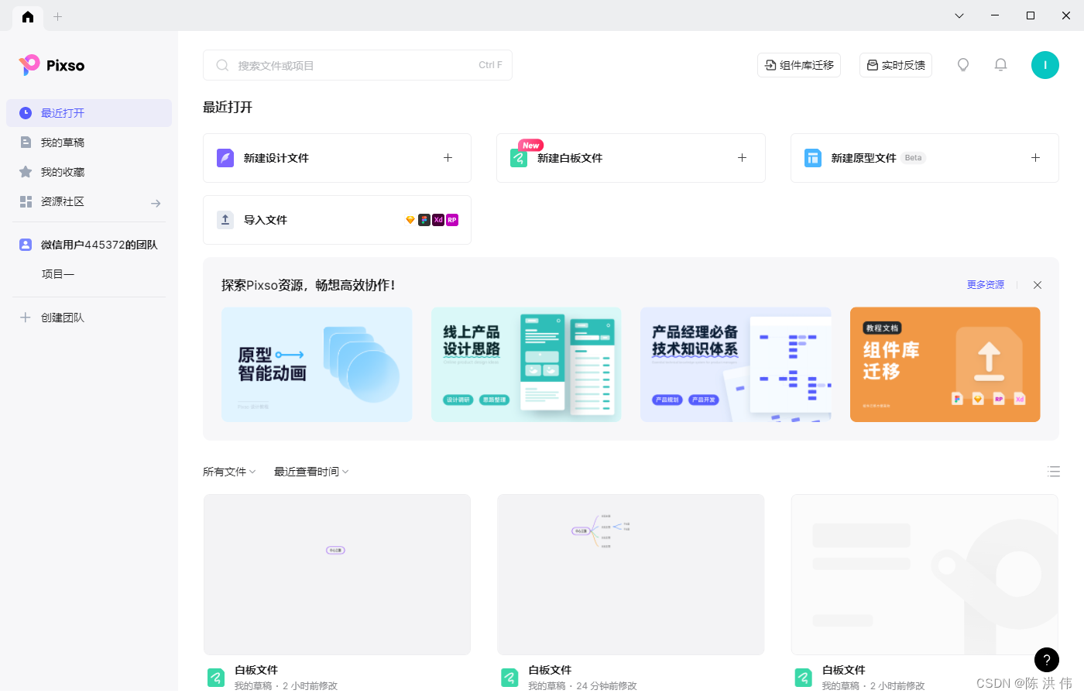Minimize the Pixso window
This screenshot has width=1084, height=697.
995,15
